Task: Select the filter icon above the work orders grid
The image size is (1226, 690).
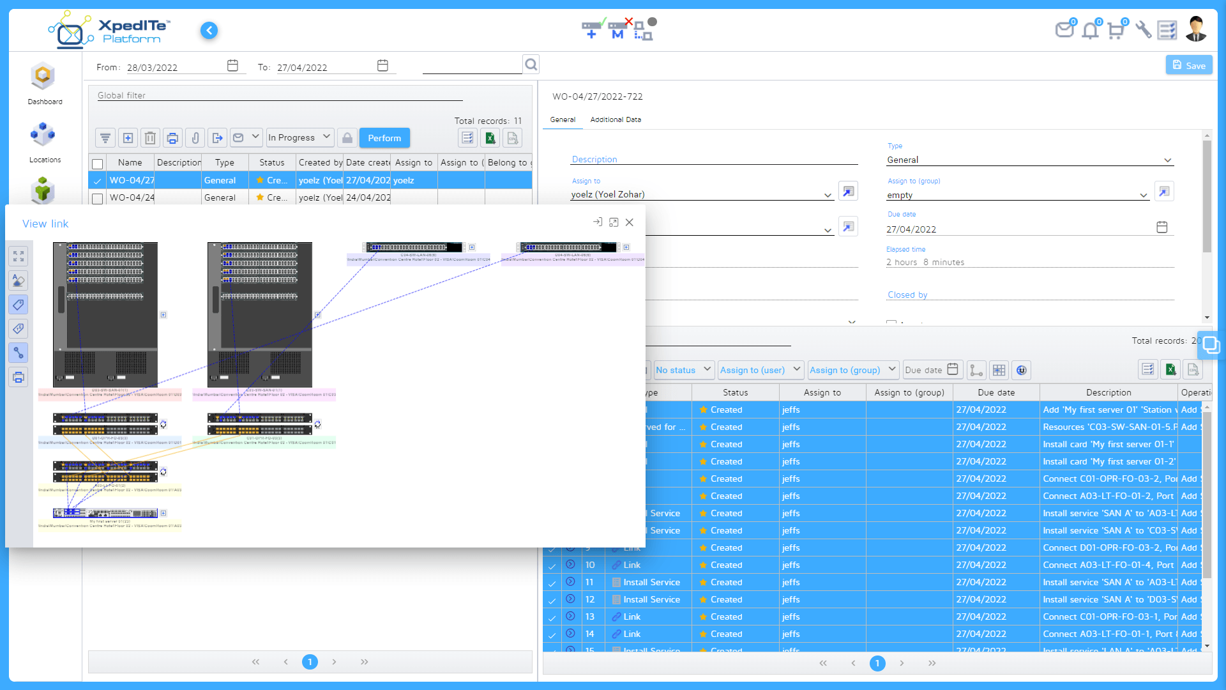Action: click(105, 137)
